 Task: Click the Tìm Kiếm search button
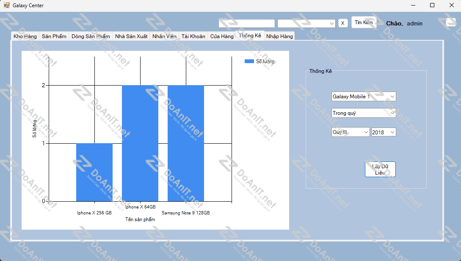click(x=364, y=22)
